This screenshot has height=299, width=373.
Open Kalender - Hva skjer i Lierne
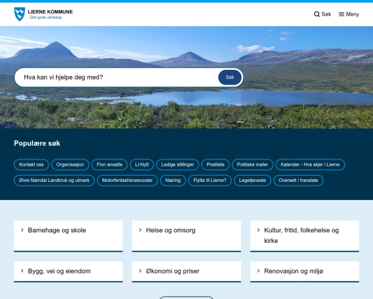pos(310,164)
